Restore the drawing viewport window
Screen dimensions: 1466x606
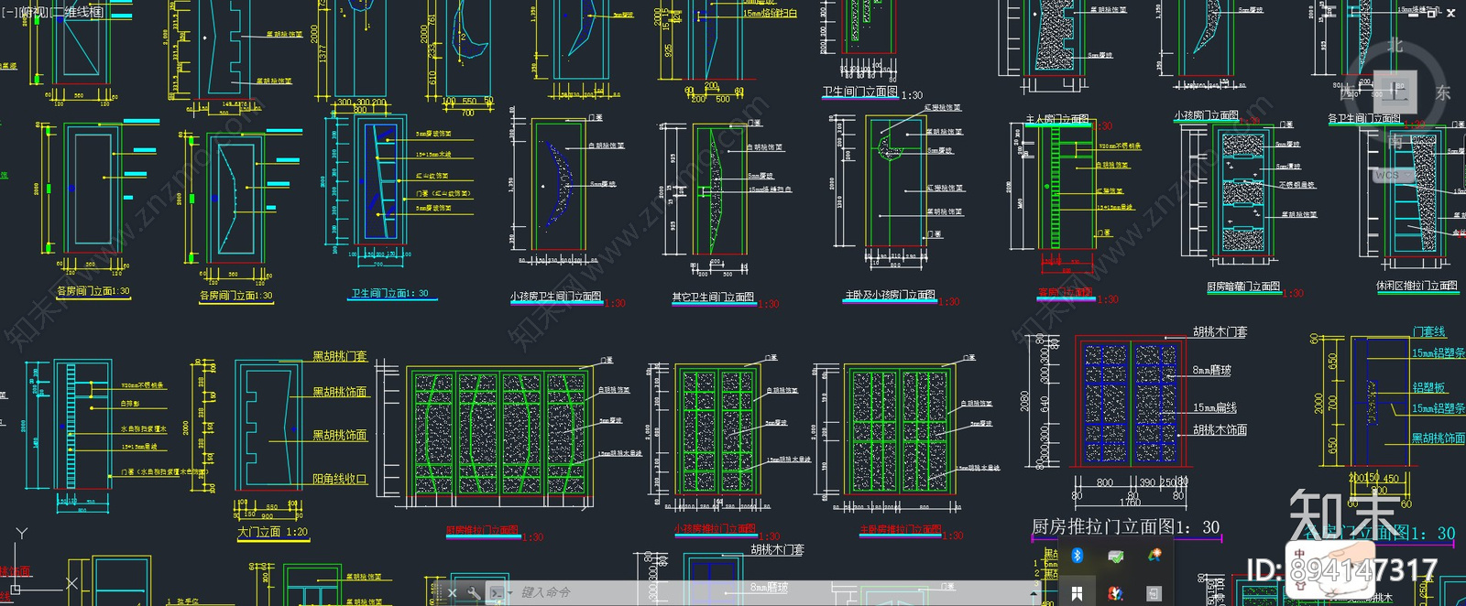point(1432,13)
